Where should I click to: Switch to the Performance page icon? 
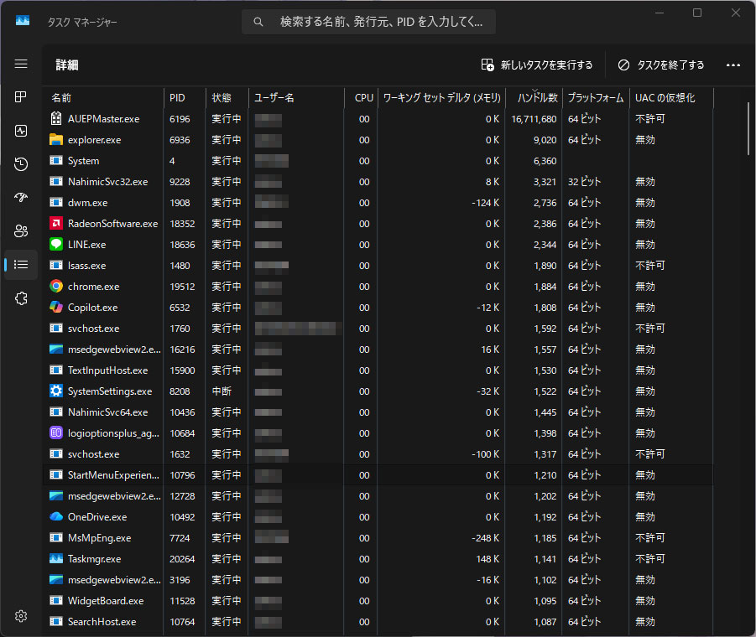21,131
